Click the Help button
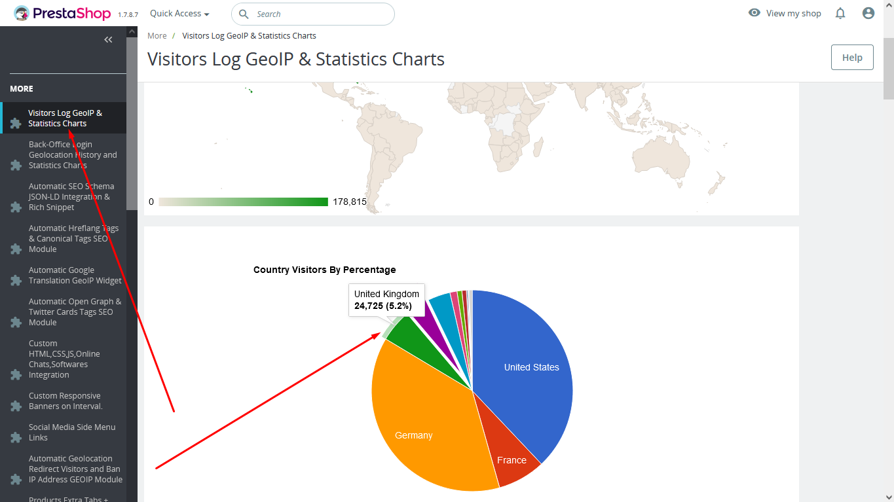The height and width of the screenshot is (502, 894). click(x=851, y=58)
